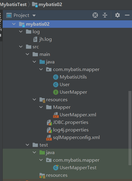
Task: Select the UserMapper interface name
Action: tap(73, 92)
